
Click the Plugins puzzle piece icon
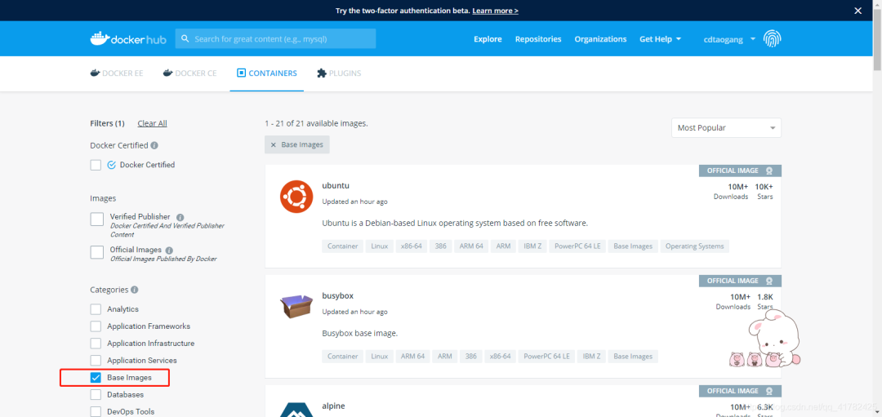pyautogui.click(x=322, y=73)
